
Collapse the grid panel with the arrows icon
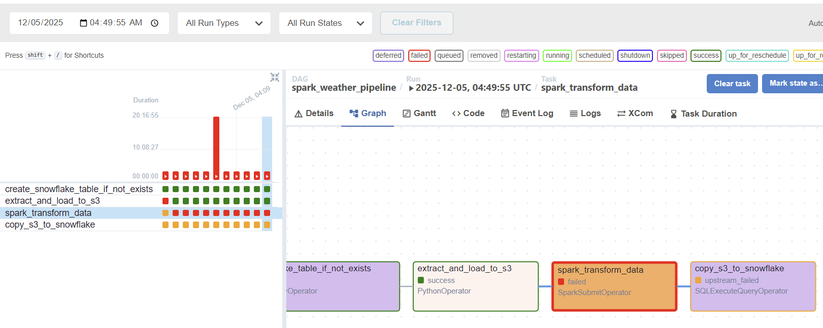pyautogui.click(x=275, y=77)
